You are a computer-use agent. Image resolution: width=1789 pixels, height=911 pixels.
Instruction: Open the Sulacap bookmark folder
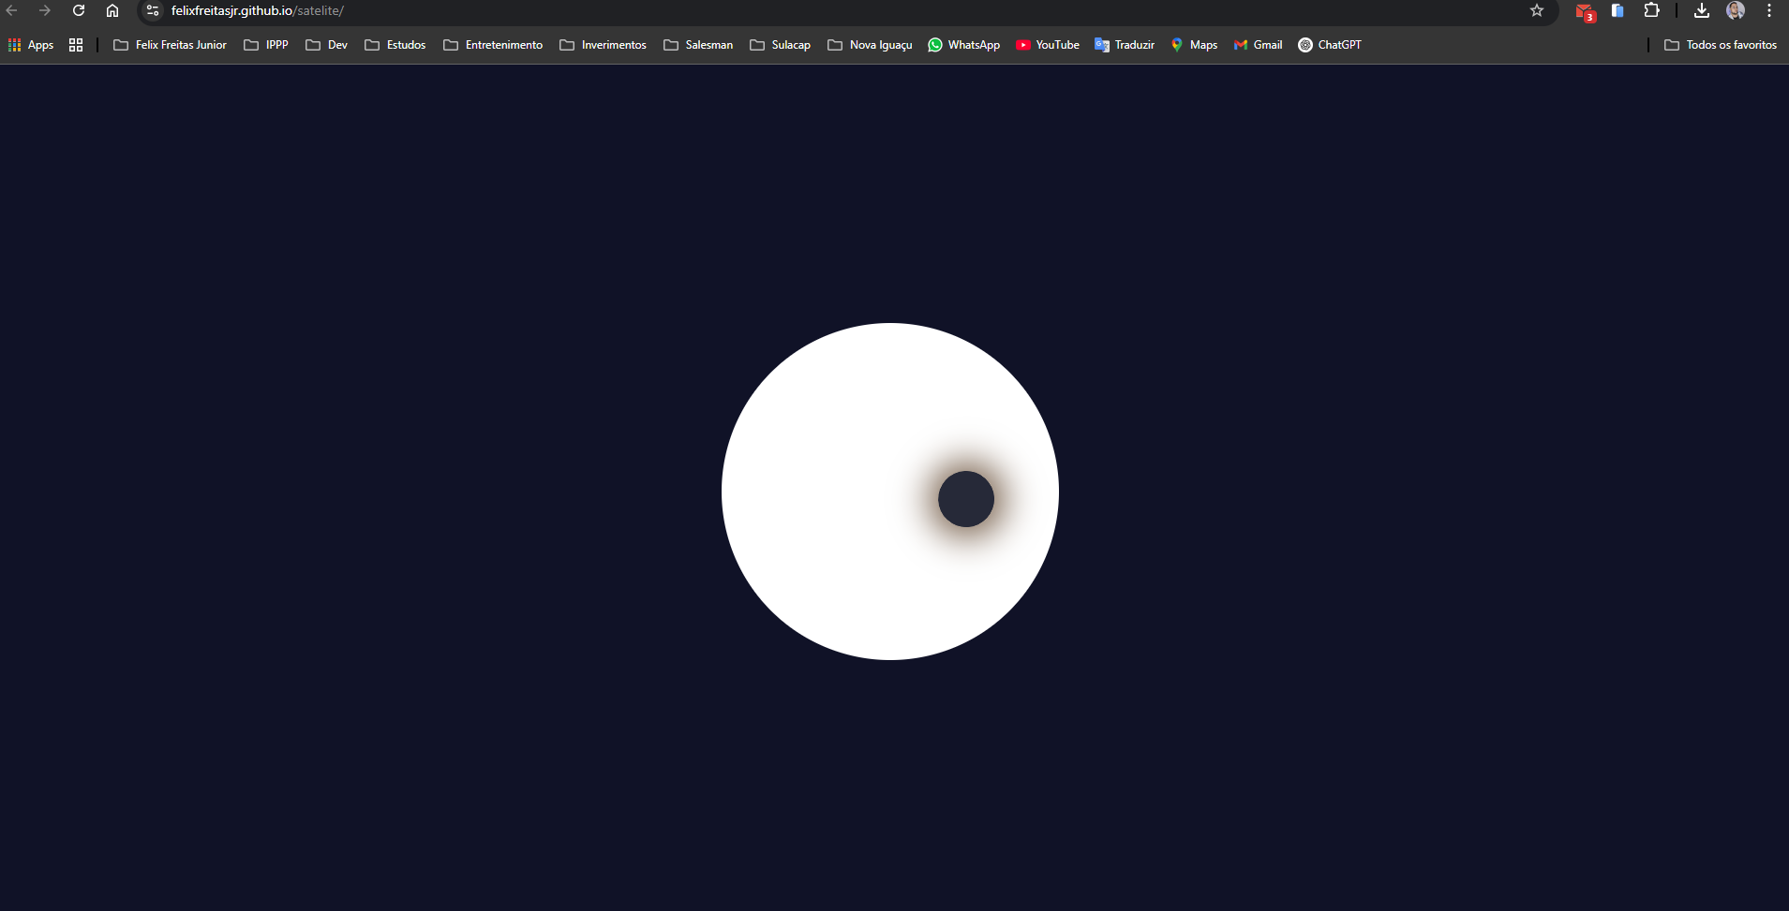[780, 45]
